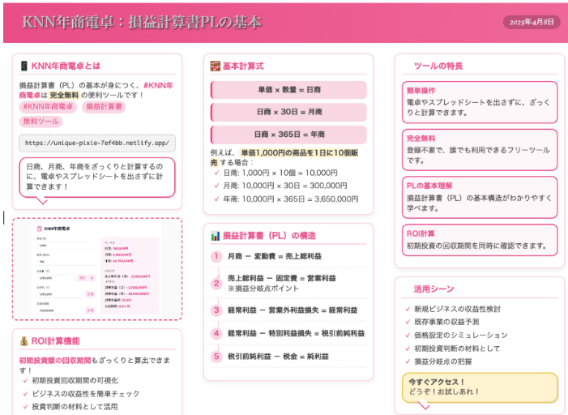Image resolution: width=568 pixels, height=415 pixels.
Task: Click the 2025年4月8日 date badge
Action: pyautogui.click(x=531, y=23)
